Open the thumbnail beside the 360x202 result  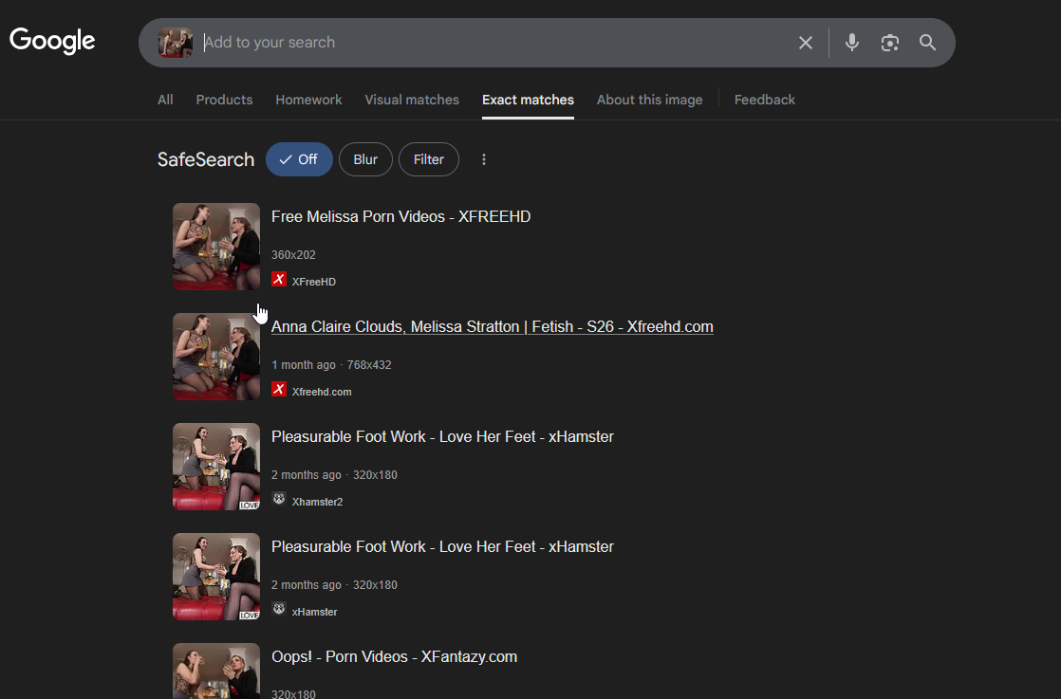click(215, 247)
